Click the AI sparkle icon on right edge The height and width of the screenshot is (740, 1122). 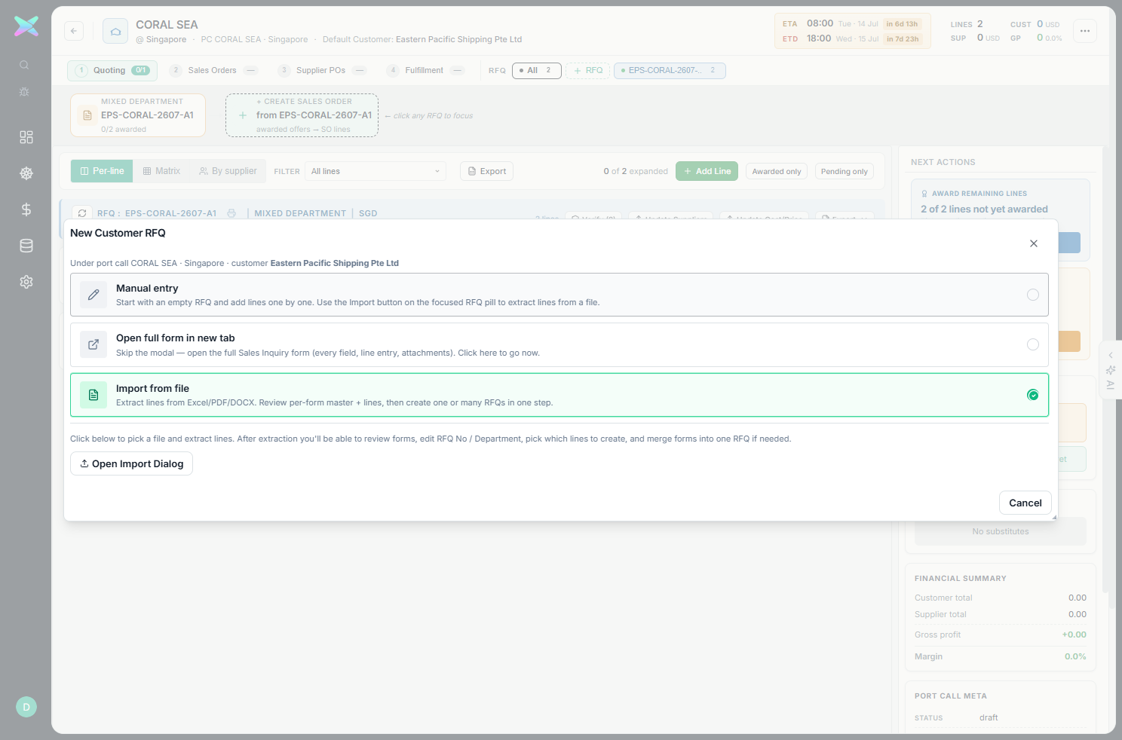1111,370
